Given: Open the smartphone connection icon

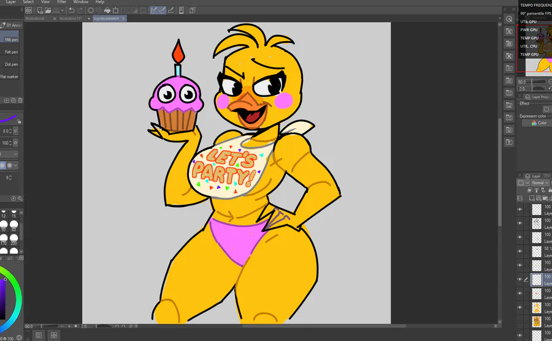Looking at the screenshot, I should coord(182,10).
